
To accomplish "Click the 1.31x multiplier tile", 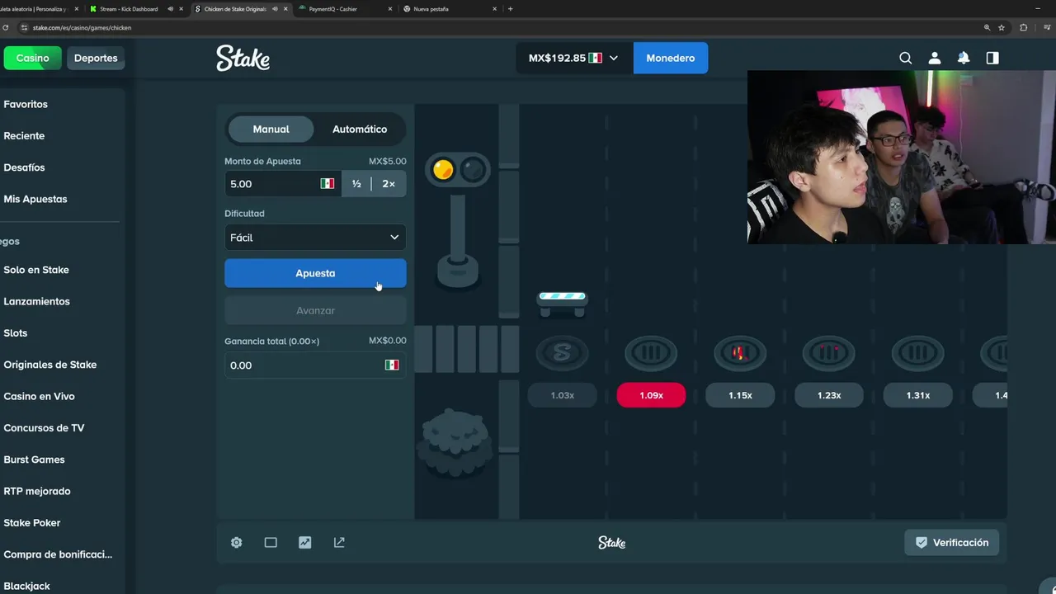I will pos(918,395).
